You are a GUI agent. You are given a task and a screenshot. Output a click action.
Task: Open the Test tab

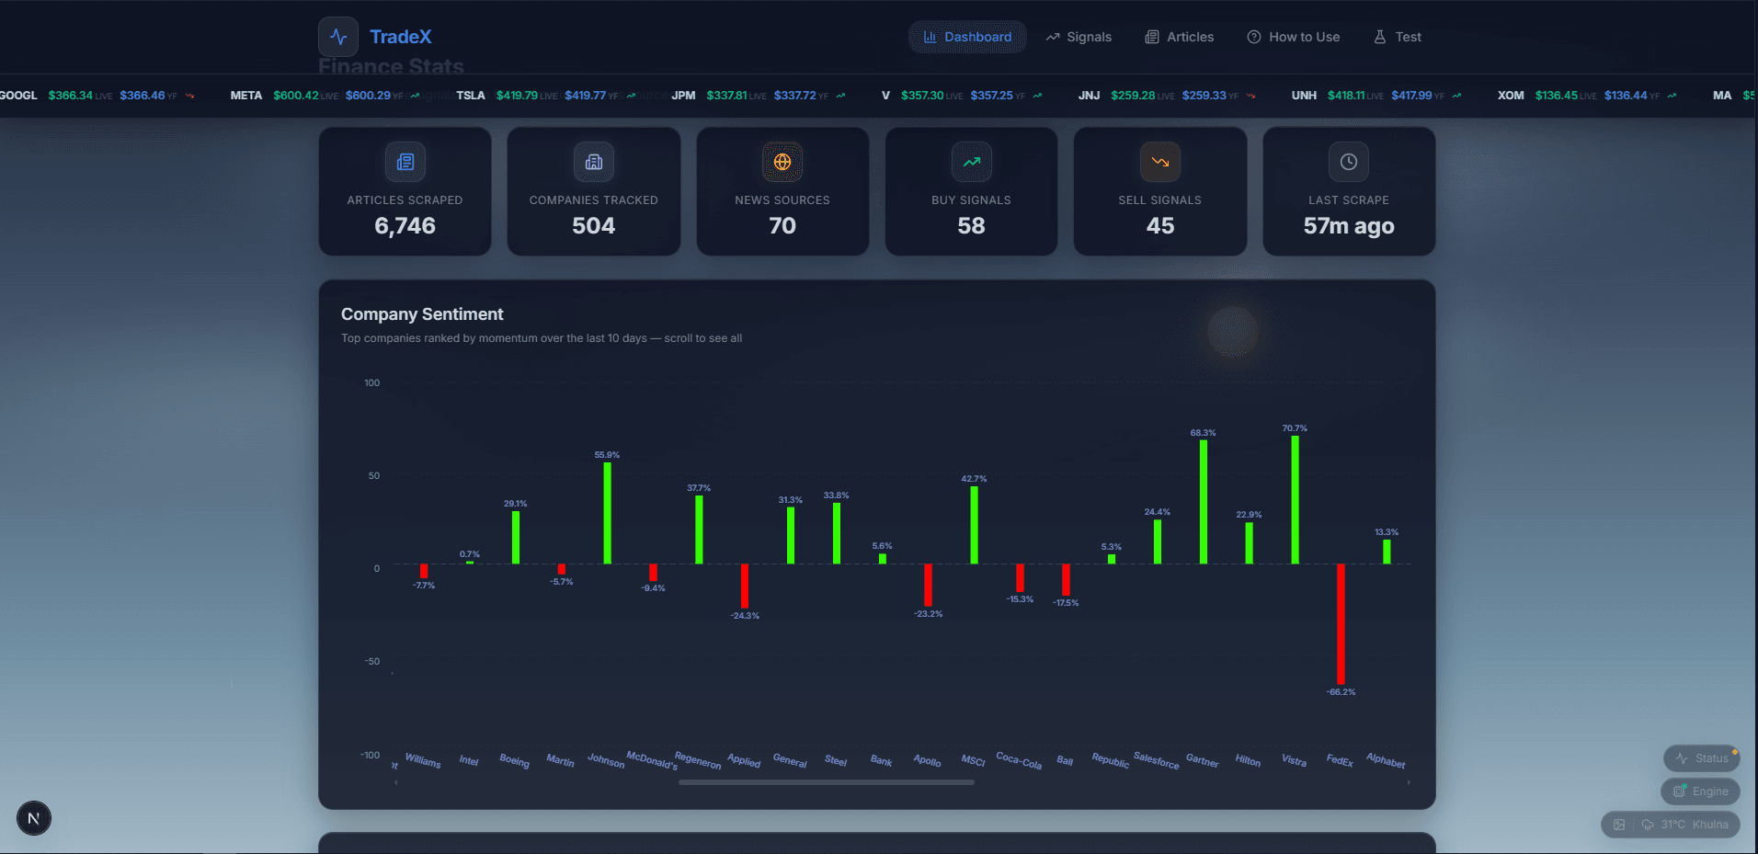pos(1398,37)
